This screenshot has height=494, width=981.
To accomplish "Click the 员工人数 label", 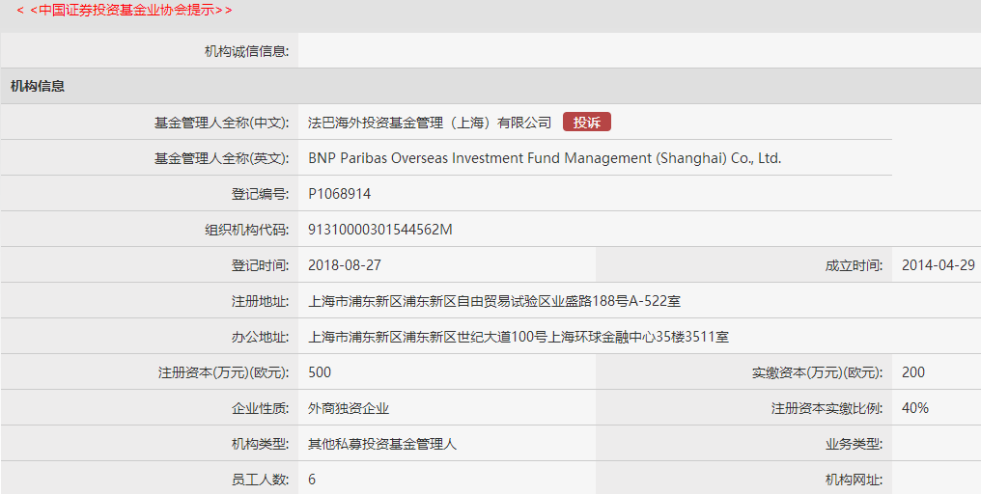I will 261,480.
